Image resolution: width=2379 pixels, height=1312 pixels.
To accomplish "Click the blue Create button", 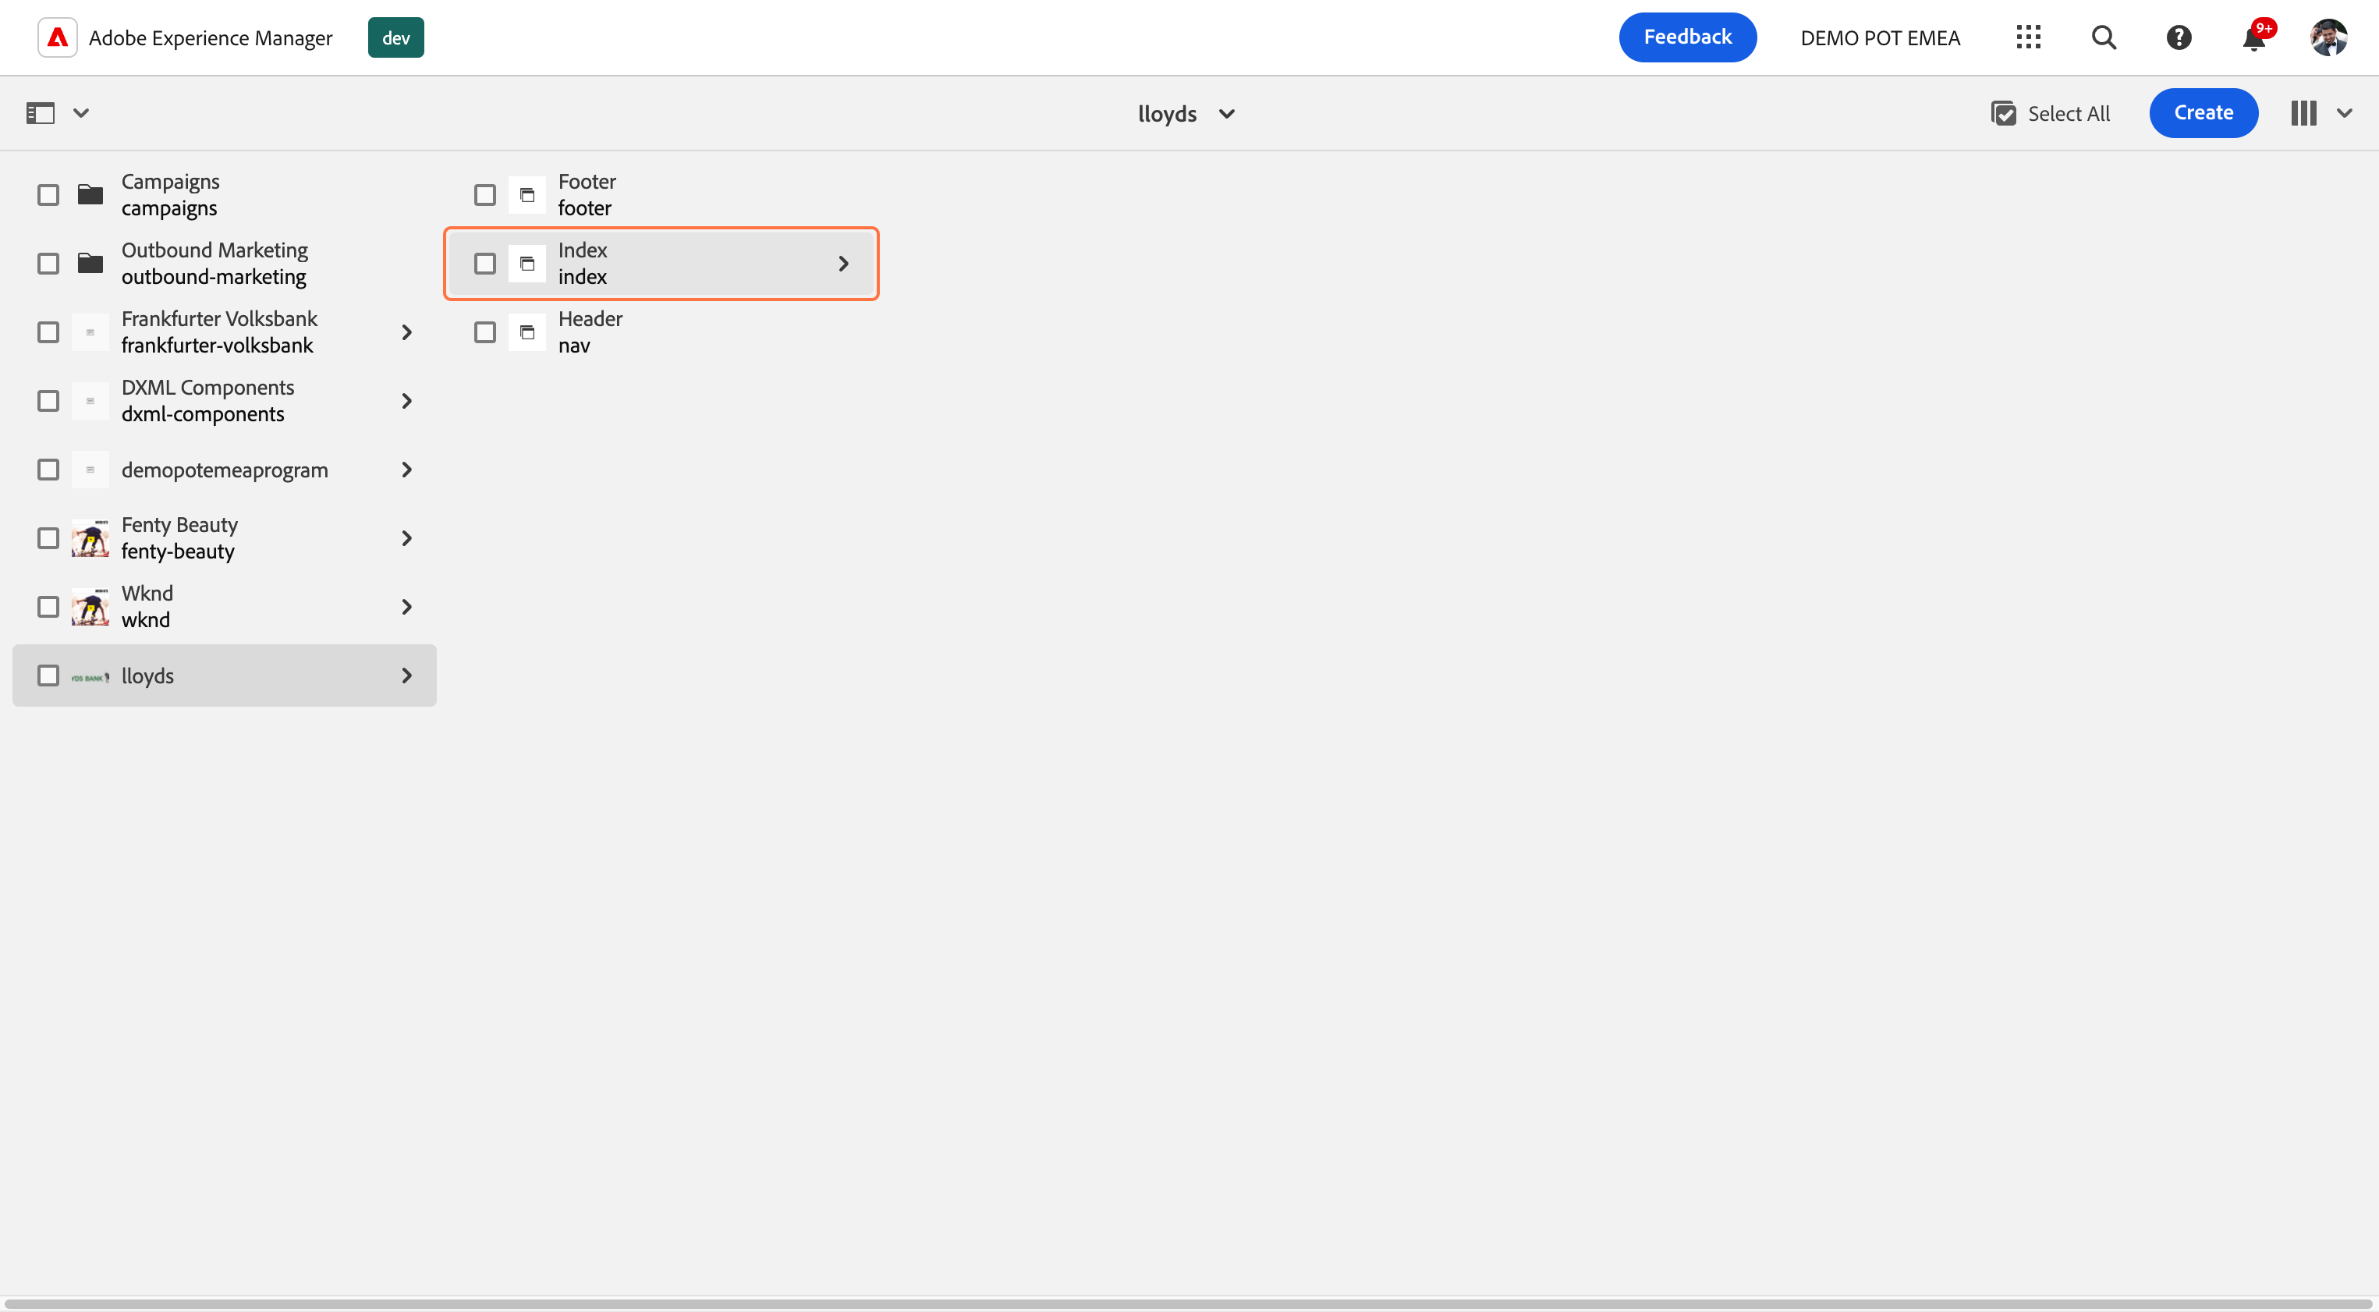I will [x=2203, y=112].
